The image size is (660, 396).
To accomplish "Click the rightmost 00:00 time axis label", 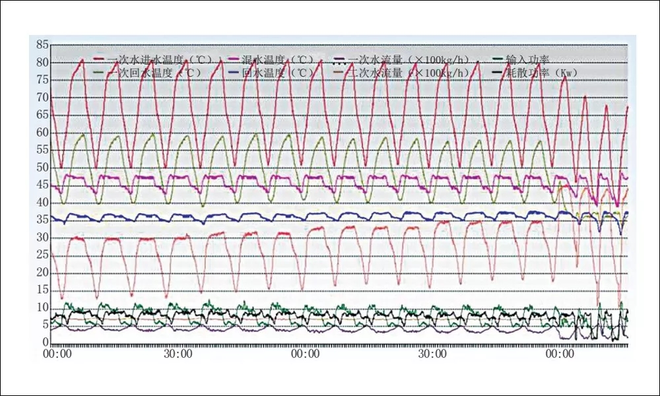I will click(560, 354).
